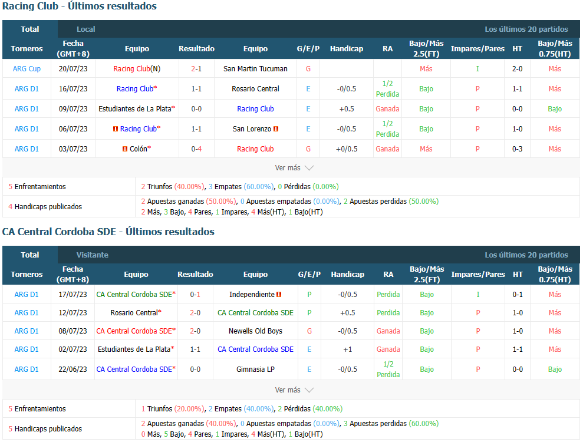Select the Total tab in Central Cordoba table
583x442 pixels.
[x=29, y=255]
